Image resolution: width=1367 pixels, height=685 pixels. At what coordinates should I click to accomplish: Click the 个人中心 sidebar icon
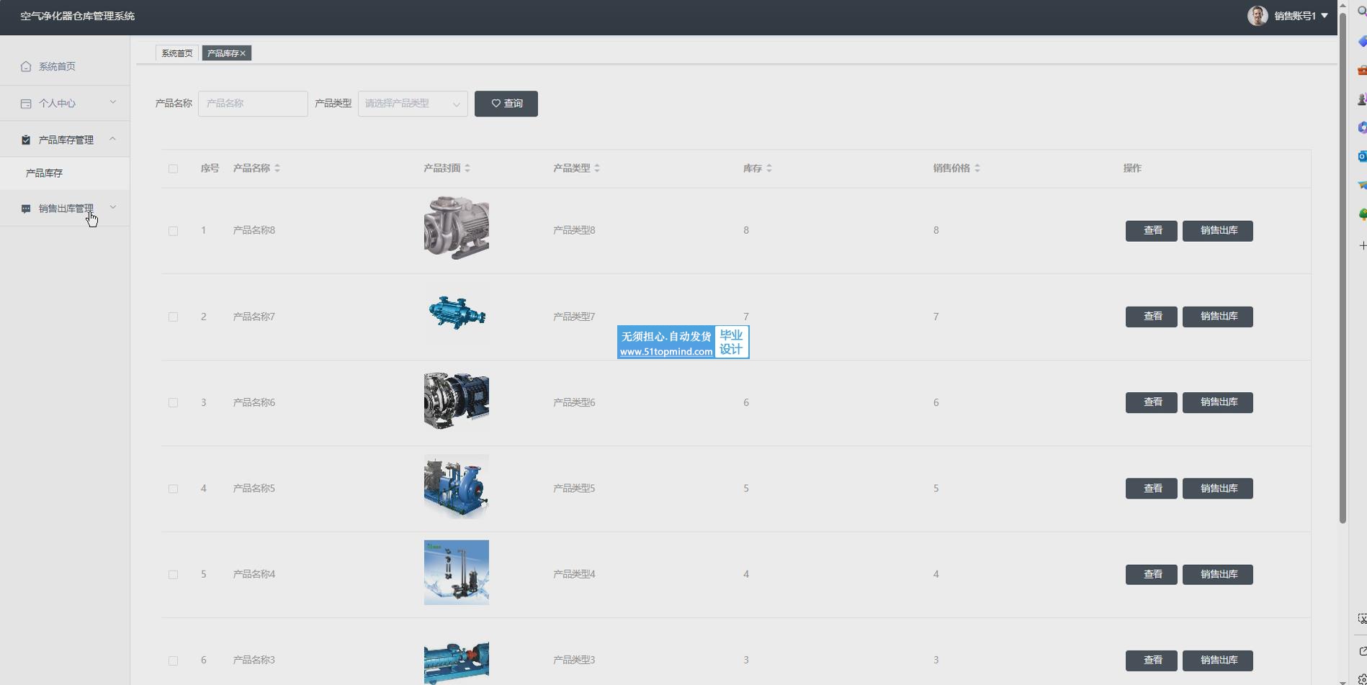pyautogui.click(x=26, y=104)
